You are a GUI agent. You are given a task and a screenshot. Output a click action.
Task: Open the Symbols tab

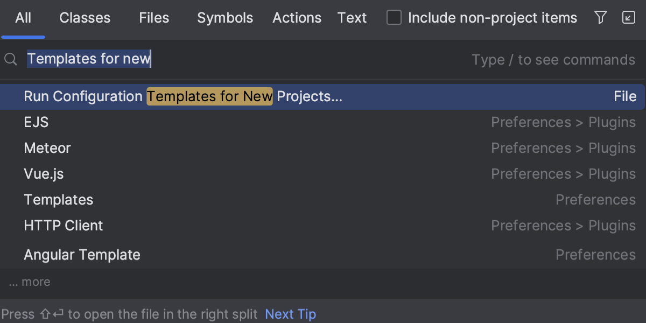225,18
